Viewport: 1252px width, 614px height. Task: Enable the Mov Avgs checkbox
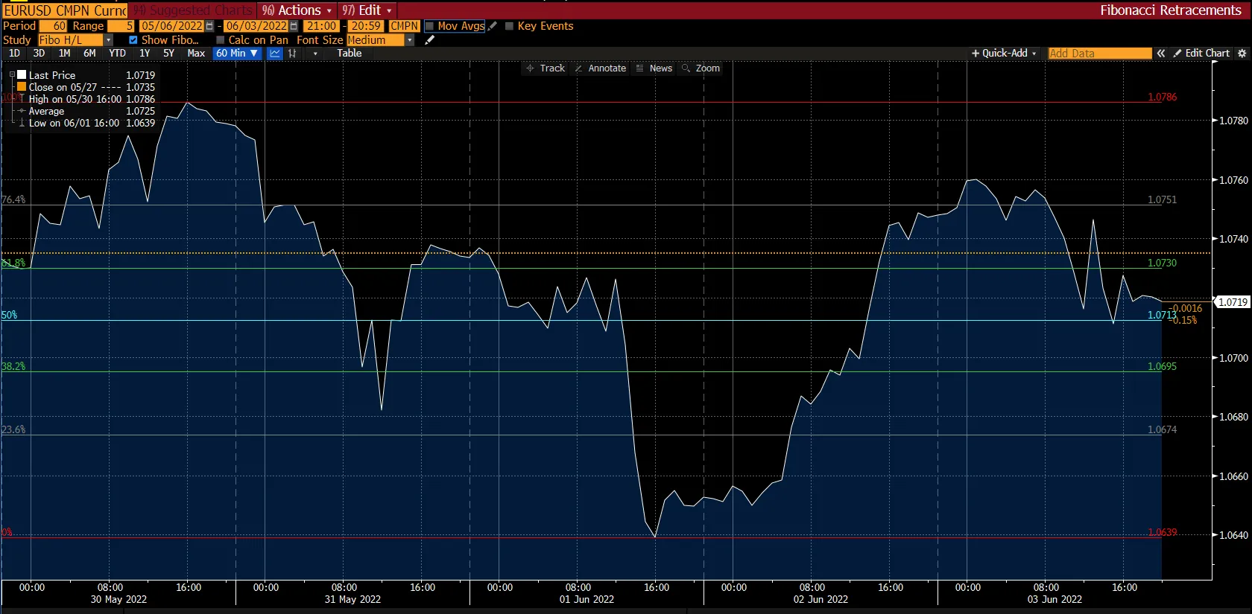(429, 26)
